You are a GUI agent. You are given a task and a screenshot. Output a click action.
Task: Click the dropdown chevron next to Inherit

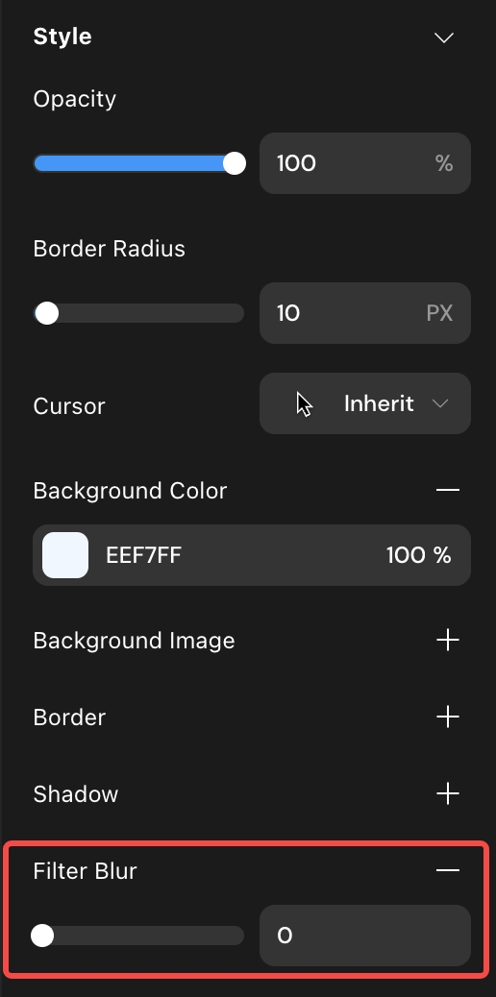click(440, 403)
